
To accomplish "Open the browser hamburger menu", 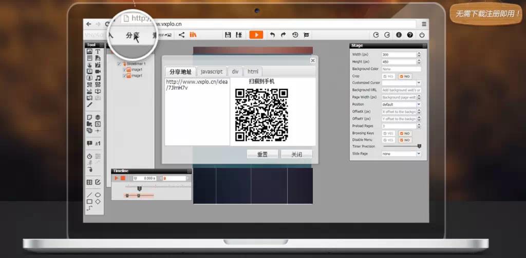I will pos(424,24).
